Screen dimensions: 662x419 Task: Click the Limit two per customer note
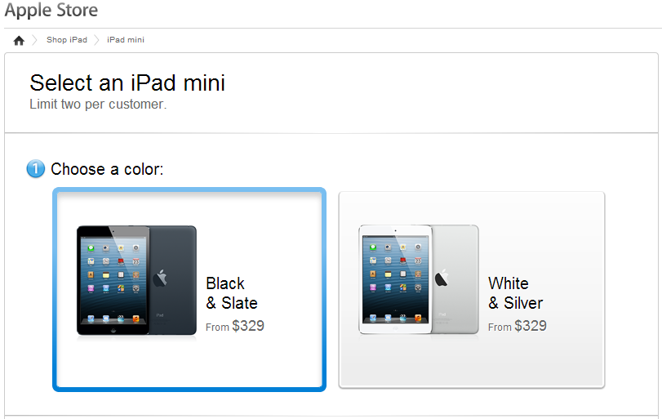98,105
